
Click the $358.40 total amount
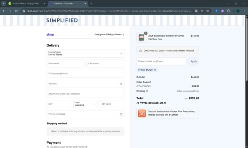click(x=194, y=98)
